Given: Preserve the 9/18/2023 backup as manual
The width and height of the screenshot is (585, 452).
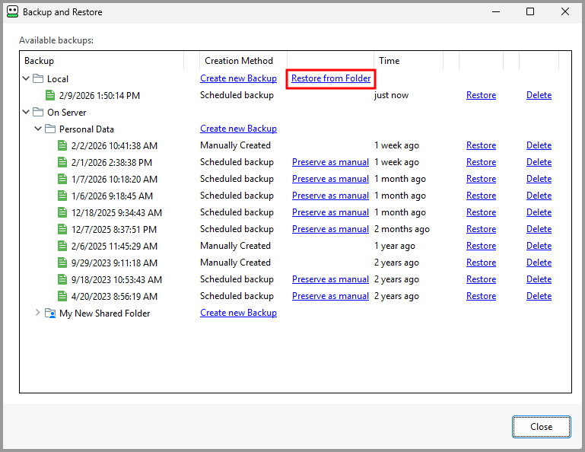Looking at the screenshot, I should 330,279.
